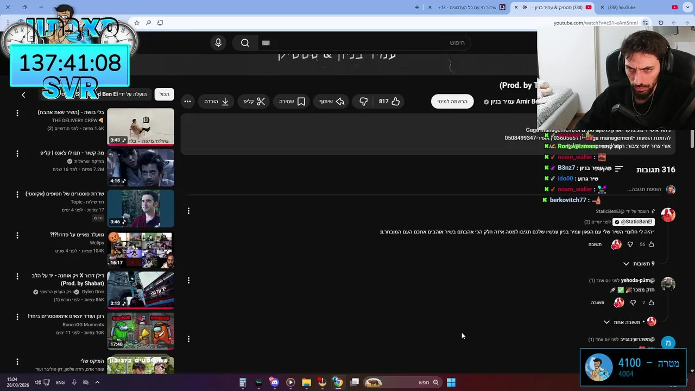Select the הכול filter chip
The image size is (695, 391).
(x=164, y=94)
